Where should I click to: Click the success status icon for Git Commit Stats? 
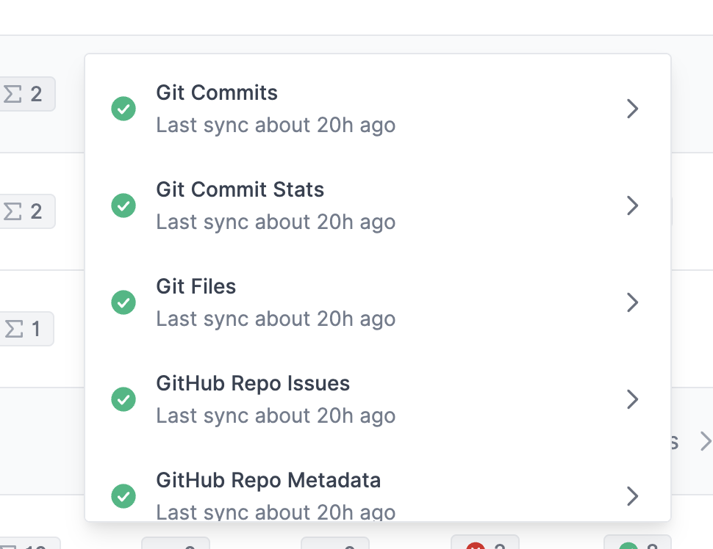pyautogui.click(x=123, y=206)
